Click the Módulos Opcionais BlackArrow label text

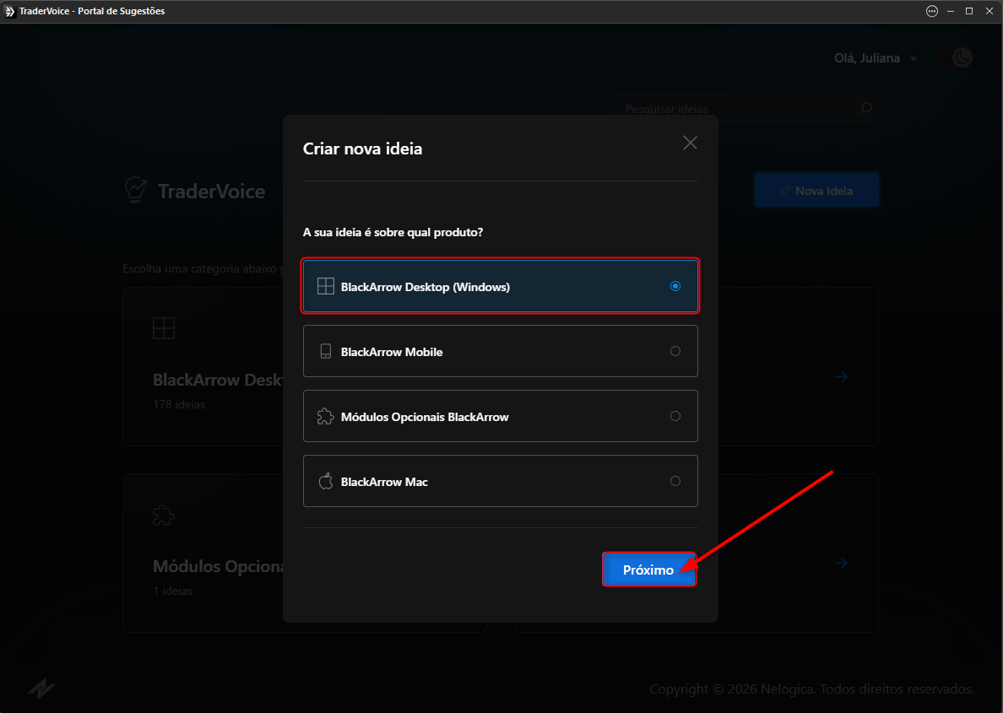coord(425,417)
